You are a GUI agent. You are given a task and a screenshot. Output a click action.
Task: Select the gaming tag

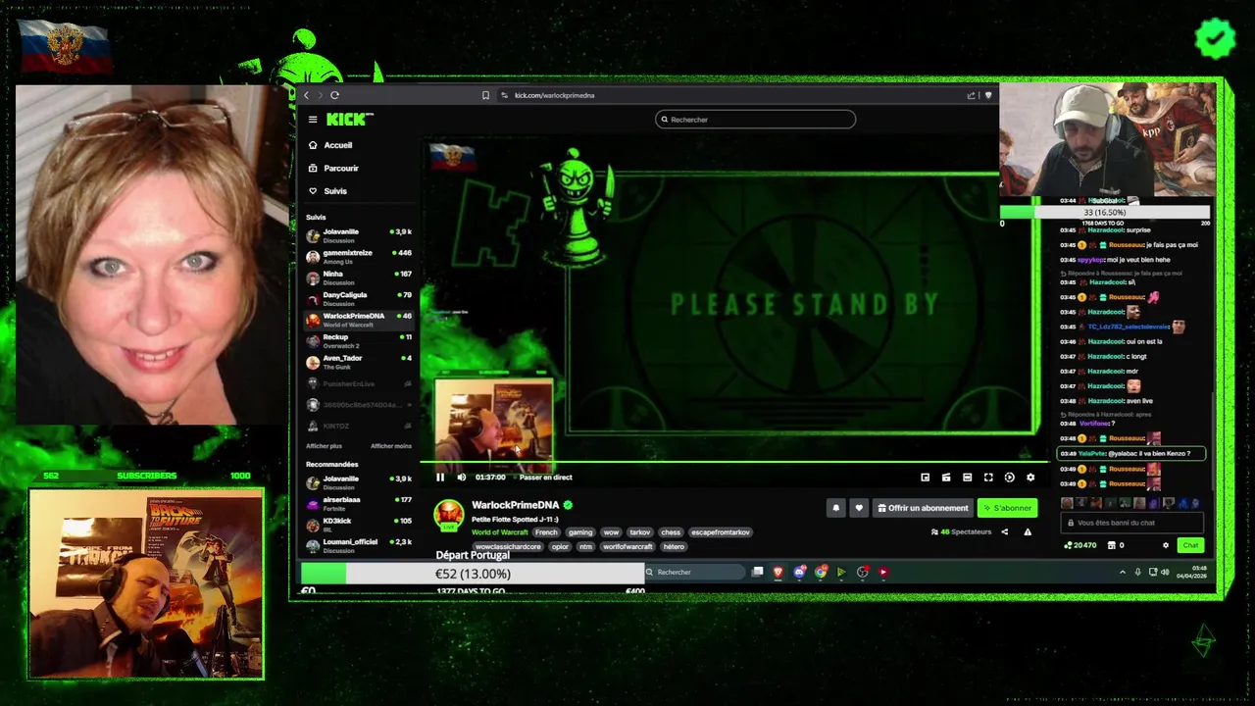click(x=580, y=532)
